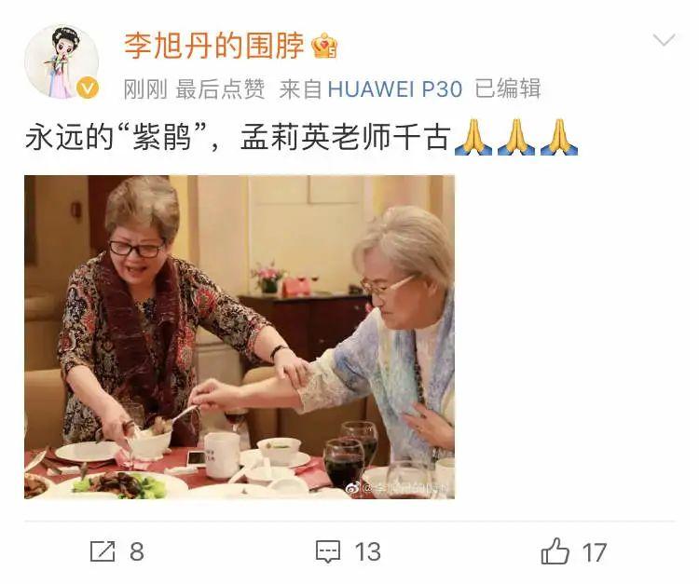Click the HUAWEI P30 source link

[x=395, y=88]
